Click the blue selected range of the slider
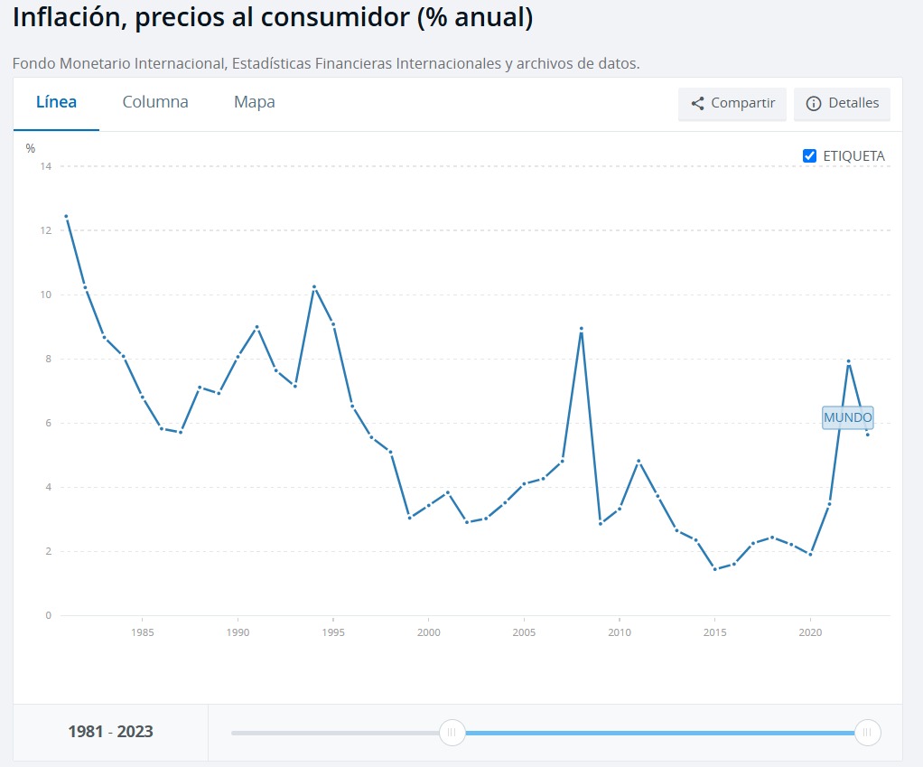The image size is (923, 767). point(659,732)
